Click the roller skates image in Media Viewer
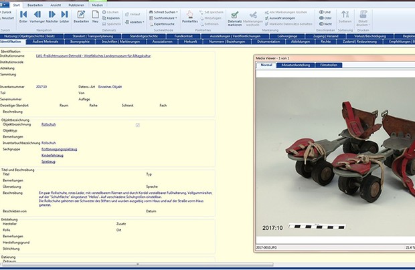 click(x=335, y=156)
